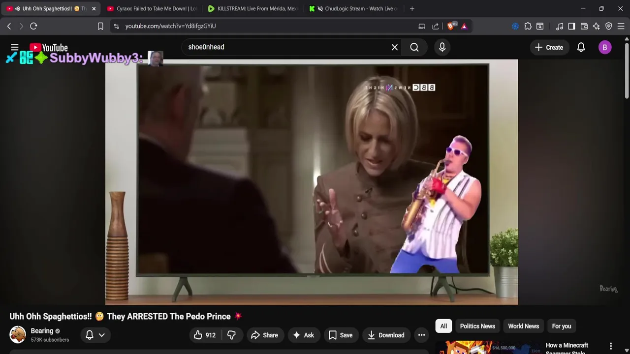
Task: Open How a Minecraft Scammer video thumbnail
Action: click(488, 348)
